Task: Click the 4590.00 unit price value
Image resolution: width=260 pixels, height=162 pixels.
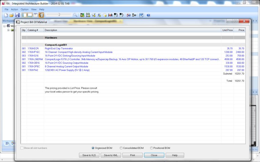Action: point(228,59)
